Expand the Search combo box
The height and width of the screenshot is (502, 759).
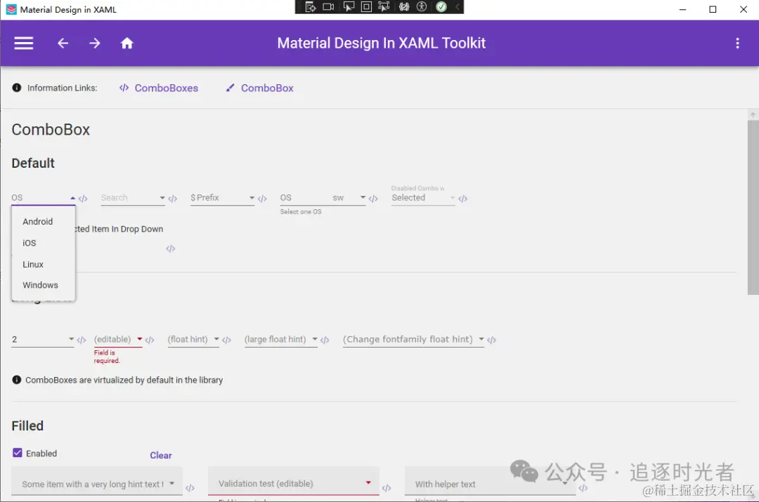[162, 198]
